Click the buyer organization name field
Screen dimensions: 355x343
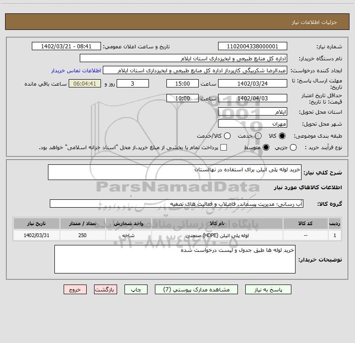183,58
